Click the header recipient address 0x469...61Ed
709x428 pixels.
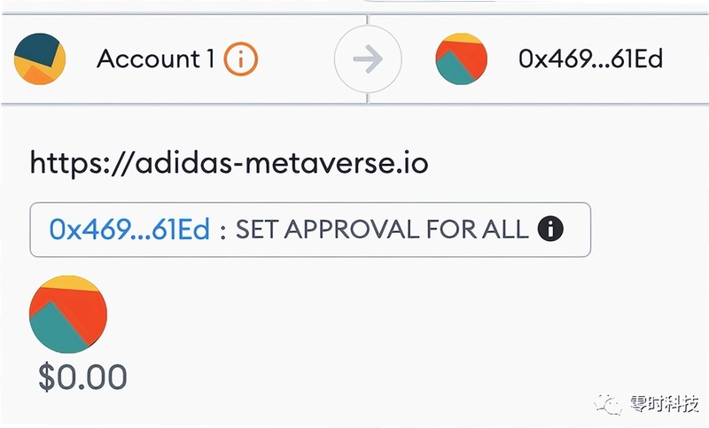[590, 58]
